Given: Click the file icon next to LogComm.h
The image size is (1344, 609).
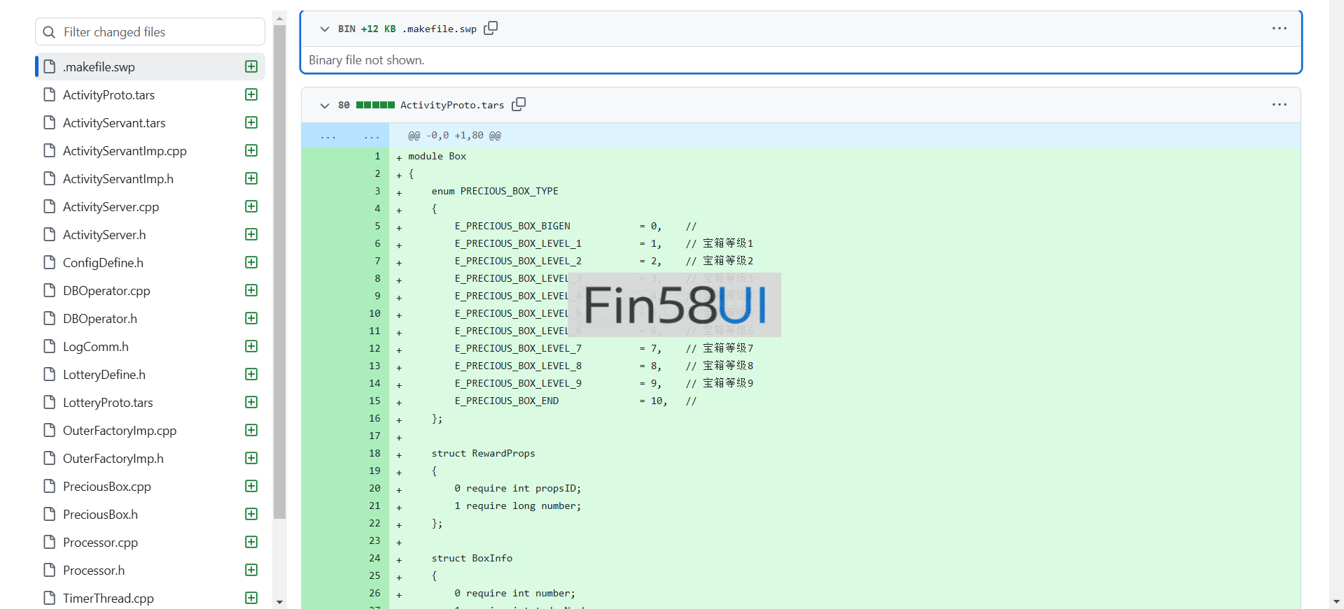Looking at the screenshot, I should (x=50, y=346).
